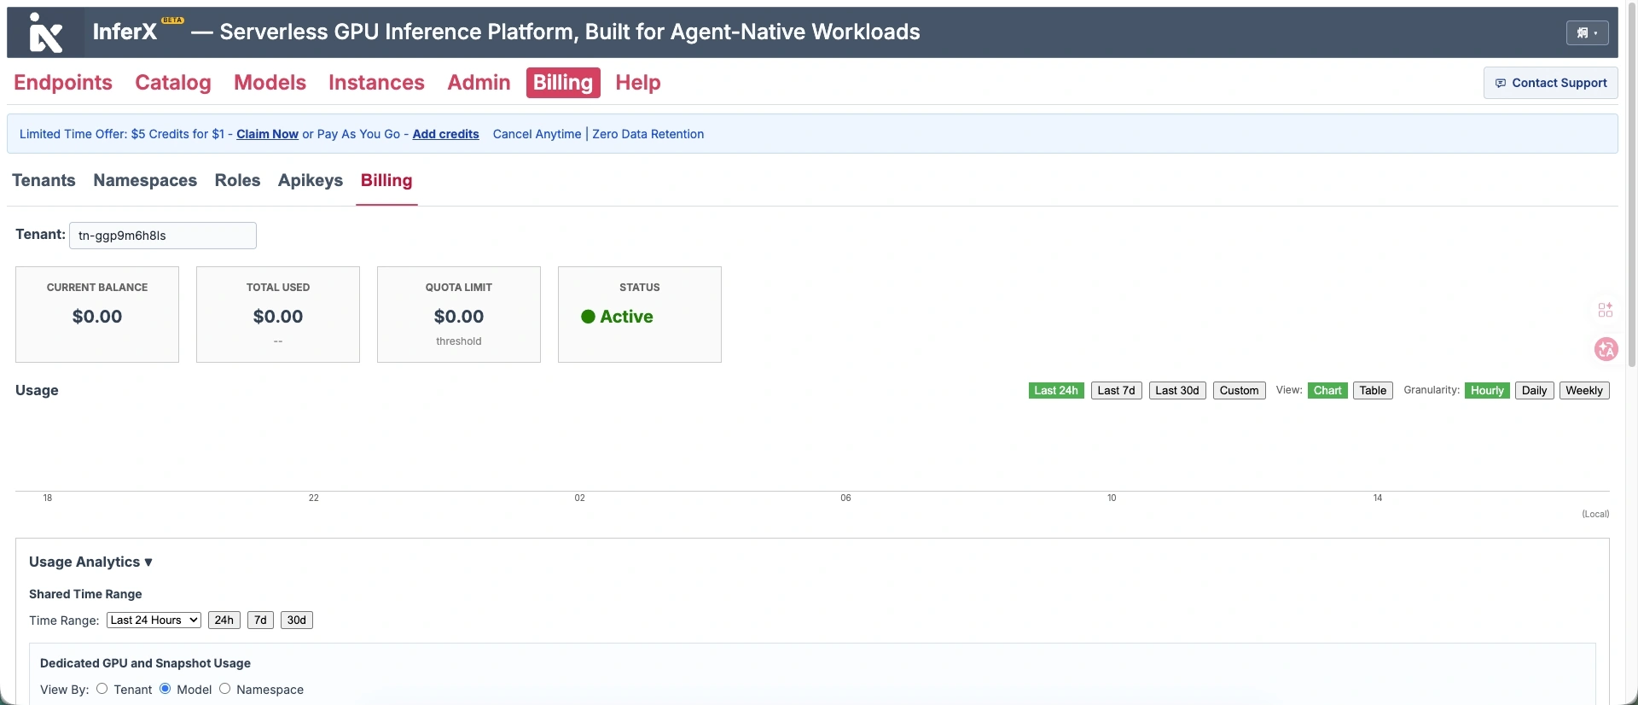Viewport: 1638px width, 705px height.
Task: Switch to the Namespaces tab
Action: pyautogui.click(x=145, y=180)
